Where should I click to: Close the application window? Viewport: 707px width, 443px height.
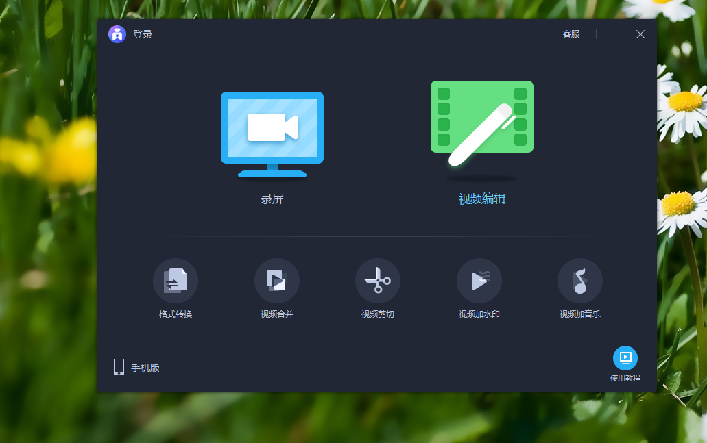[x=640, y=34]
